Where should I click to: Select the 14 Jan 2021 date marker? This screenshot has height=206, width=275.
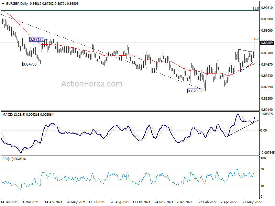[x=9, y=202]
